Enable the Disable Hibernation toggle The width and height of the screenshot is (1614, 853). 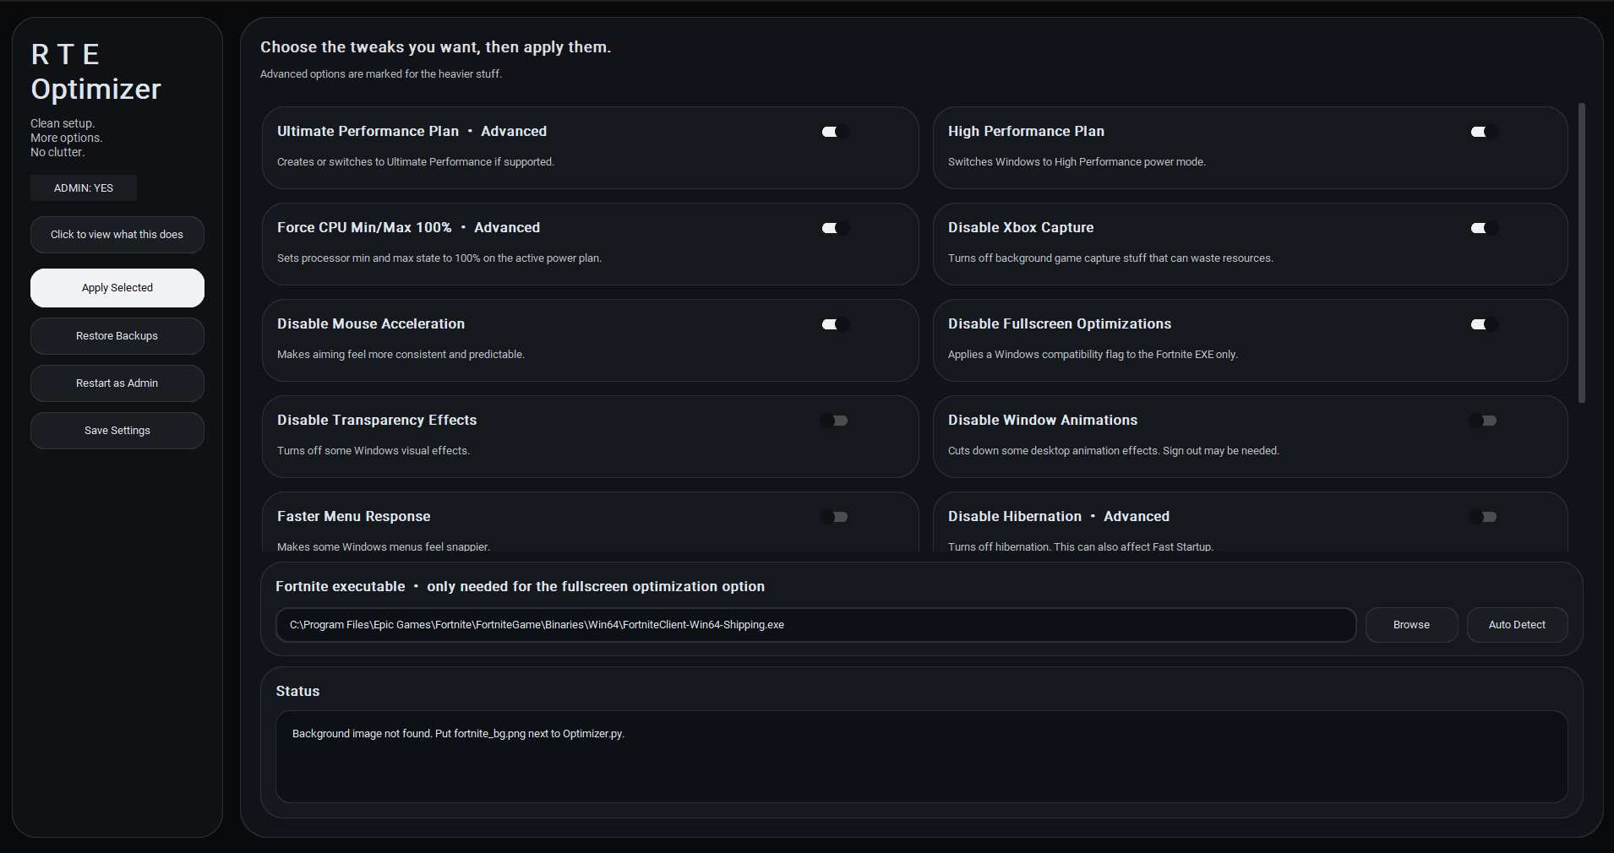coord(1483,517)
